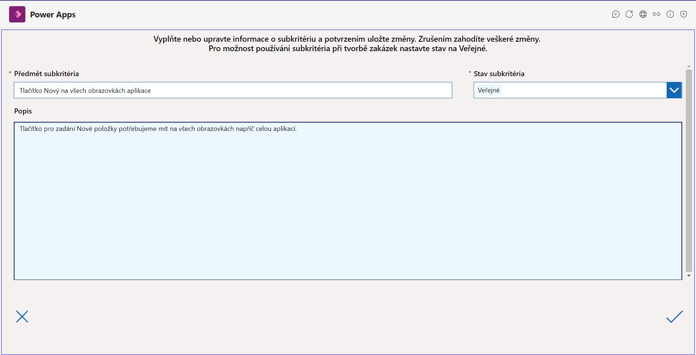This screenshot has width=696, height=355.
Task: Cancel changes with the X icon
Action: [x=22, y=317]
